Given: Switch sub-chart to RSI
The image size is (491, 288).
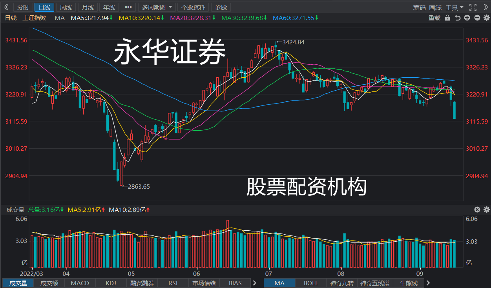Looking at the screenshot, I should (173, 283).
